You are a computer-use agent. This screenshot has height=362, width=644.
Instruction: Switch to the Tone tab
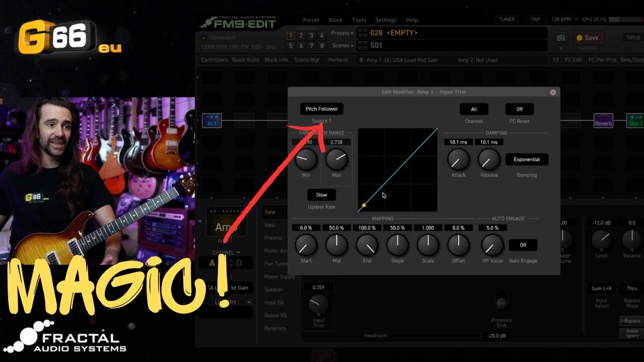tap(270, 212)
